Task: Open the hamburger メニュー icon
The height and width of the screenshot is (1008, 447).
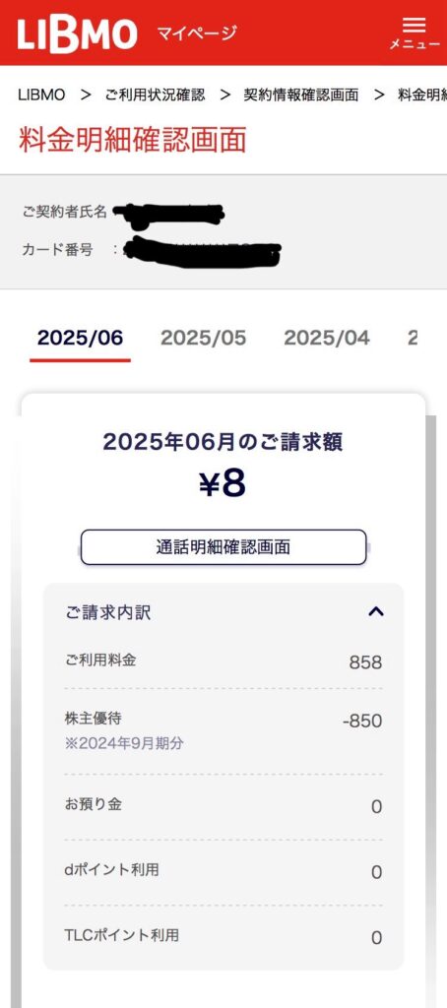Action: (x=415, y=32)
